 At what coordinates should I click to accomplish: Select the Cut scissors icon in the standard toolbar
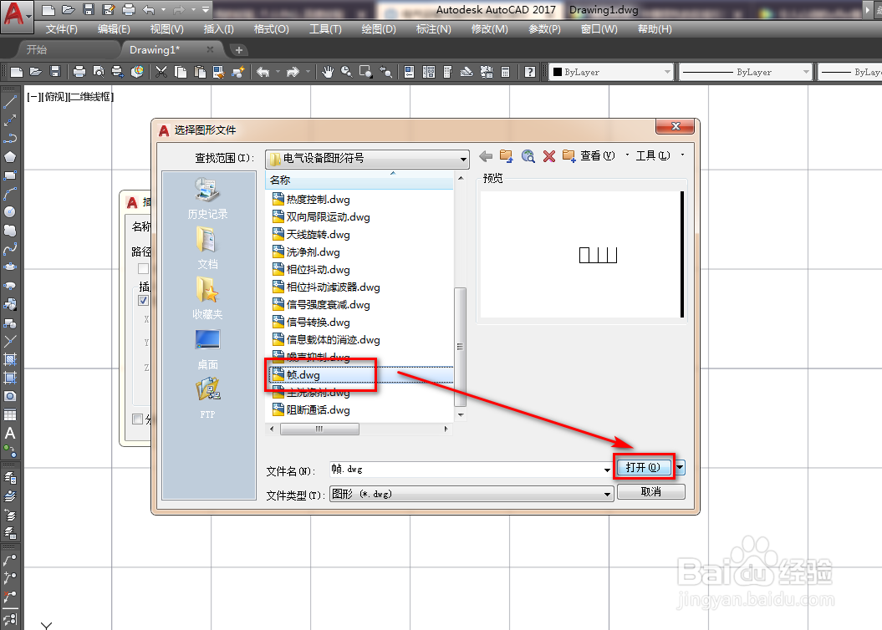(x=161, y=72)
